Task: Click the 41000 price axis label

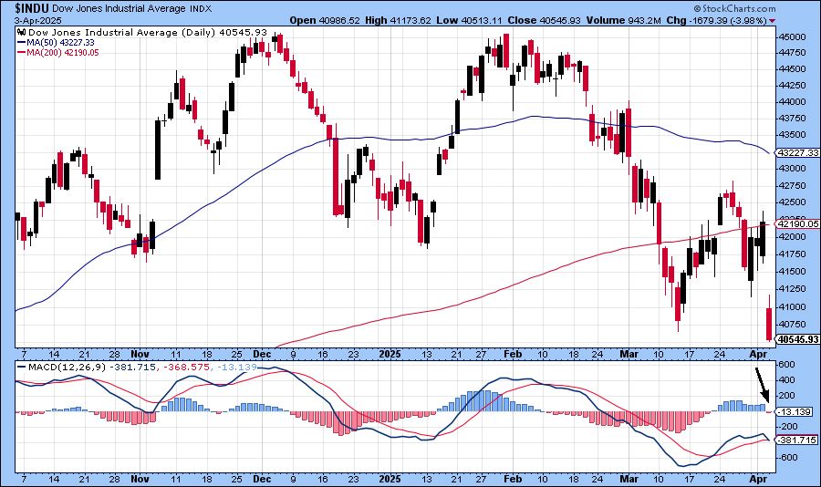Action: (x=792, y=306)
